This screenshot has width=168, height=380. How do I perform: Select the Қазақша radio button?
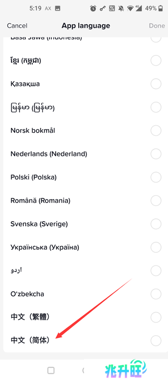[156, 84]
